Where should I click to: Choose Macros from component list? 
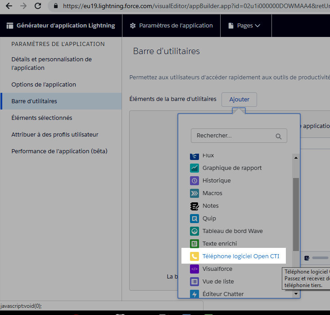[212, 193]
